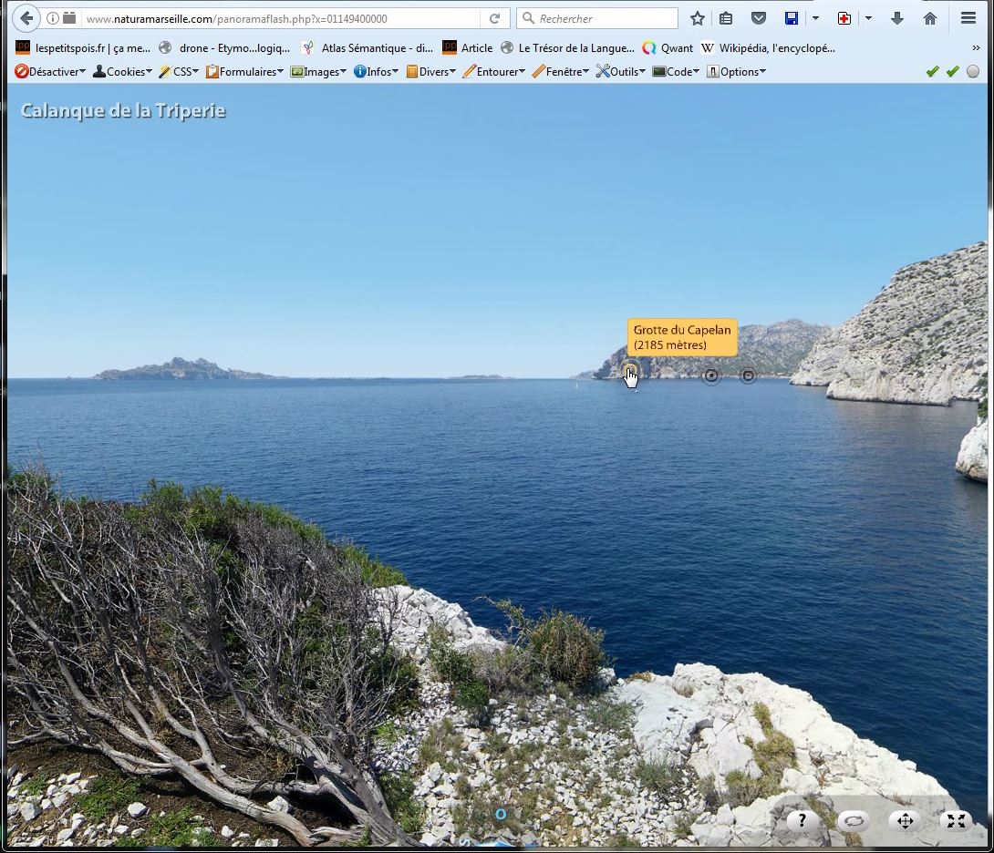Screen dimensions: 994x853
Task: Go to the browser home page icon
Action: tap(930, 18)
